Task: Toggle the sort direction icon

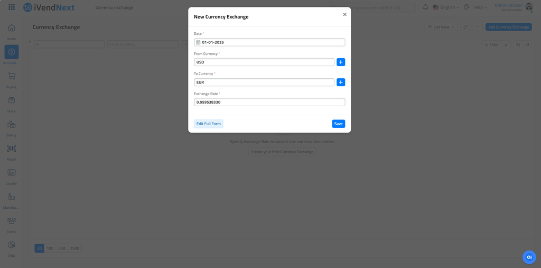Action: click(x=518, y=45)
